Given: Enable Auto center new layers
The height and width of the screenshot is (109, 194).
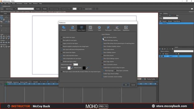Looking at the screenshot, I should [62, 37].
